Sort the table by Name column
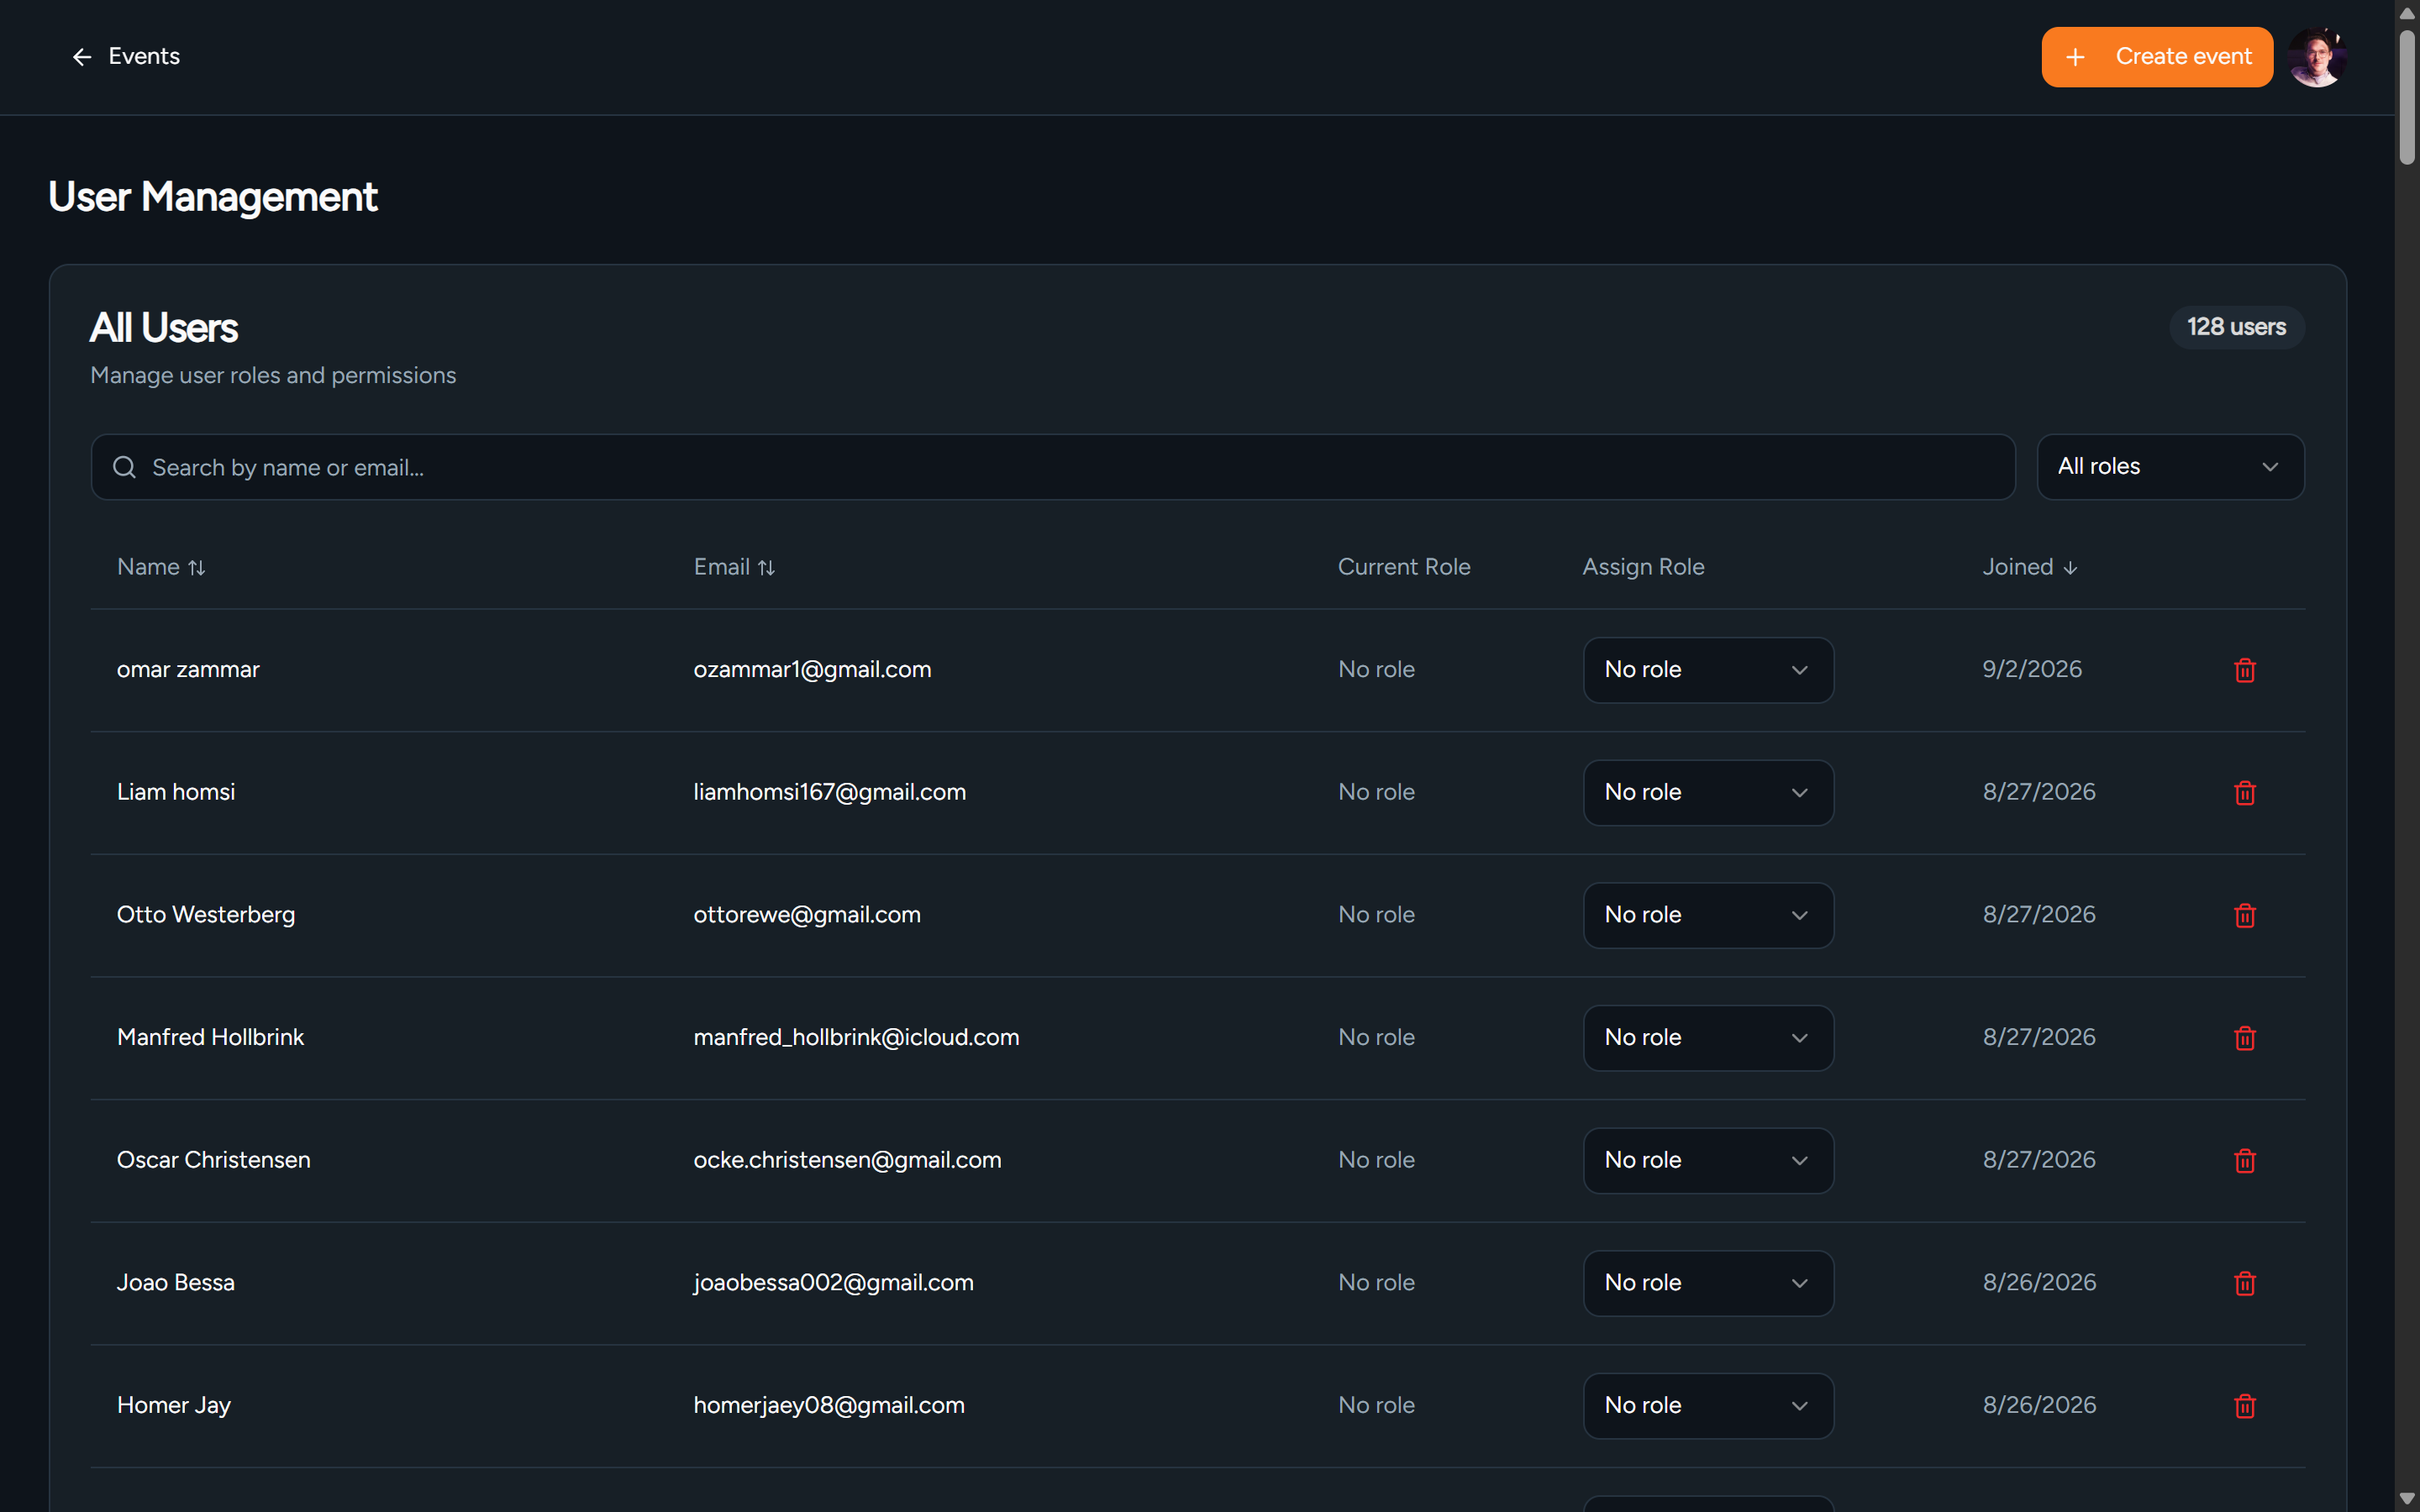The width and height of the screenshot is (2420, 1512). [x=161, y=567]
